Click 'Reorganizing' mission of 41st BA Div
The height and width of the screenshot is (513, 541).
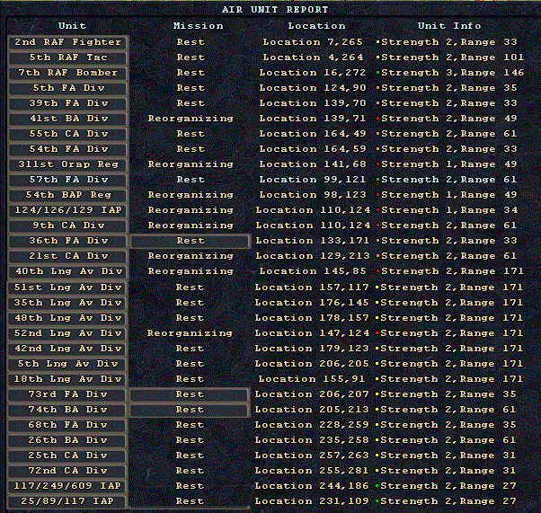point(191,119)
